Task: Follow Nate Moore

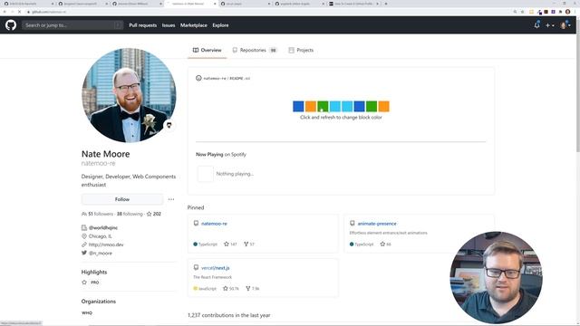Action: click(122, 199)
